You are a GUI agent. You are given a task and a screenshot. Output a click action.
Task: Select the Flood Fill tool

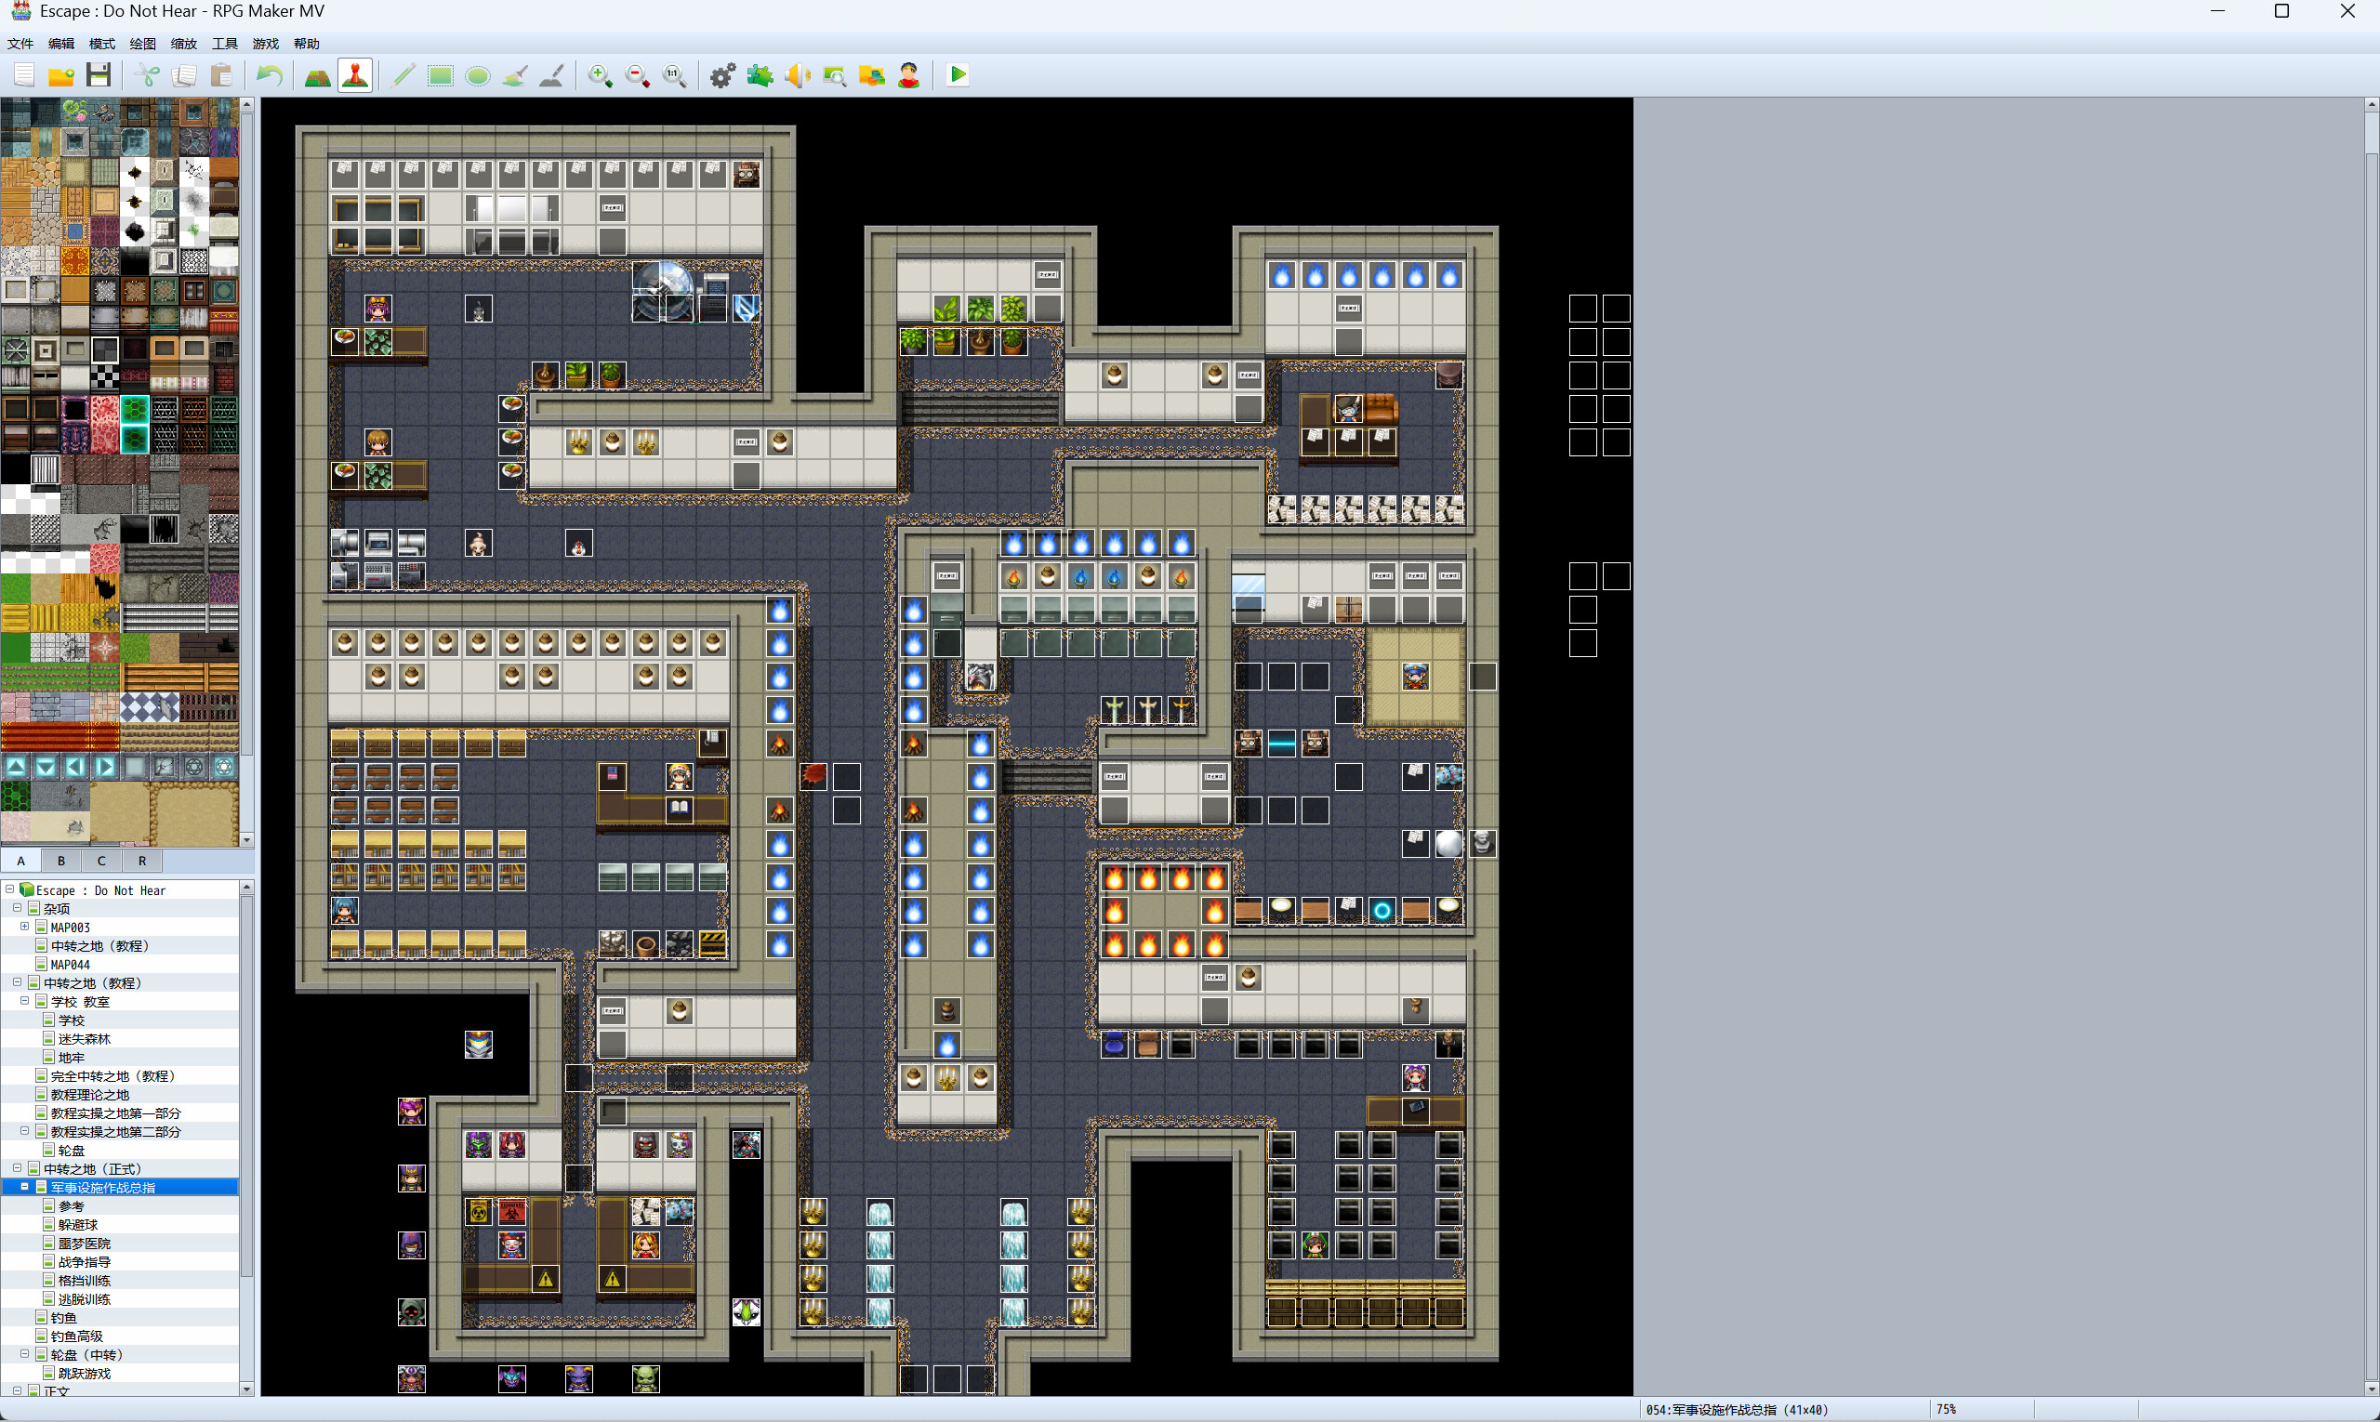pyautogui.click(x=514, y=74)
